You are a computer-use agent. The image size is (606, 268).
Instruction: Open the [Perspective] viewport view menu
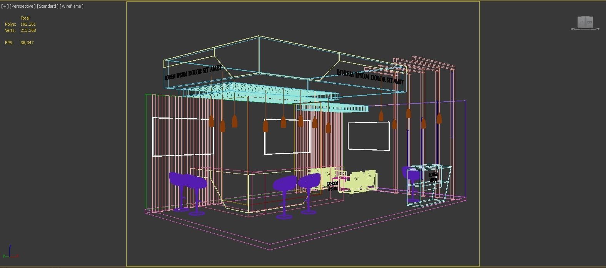[22, 6]
